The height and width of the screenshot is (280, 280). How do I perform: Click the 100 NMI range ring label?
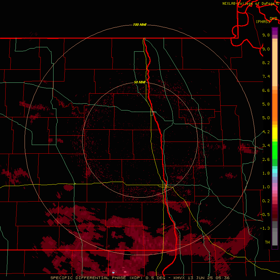coord(140,25)
